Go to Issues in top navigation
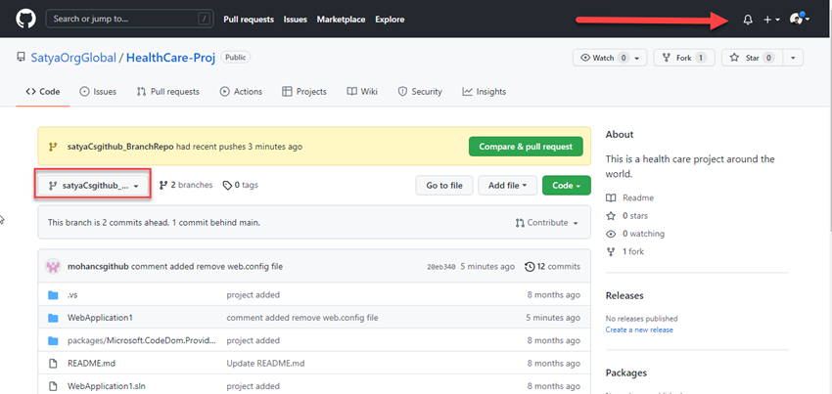This screenshot has height=394, width=832. (295, 20)
